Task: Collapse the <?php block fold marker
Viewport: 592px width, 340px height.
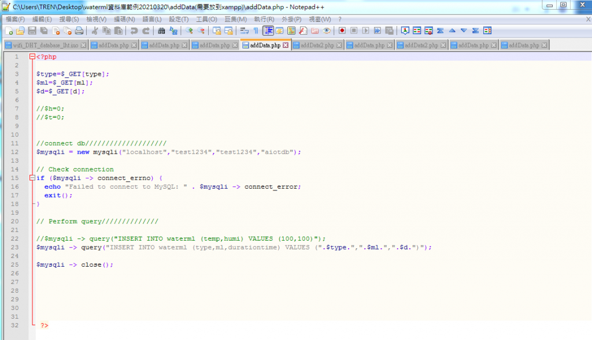Action: coord(32,57)
